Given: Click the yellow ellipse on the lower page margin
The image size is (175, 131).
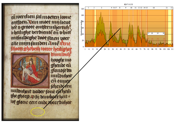Looking at the screenshot, I should tap(38, 112).
